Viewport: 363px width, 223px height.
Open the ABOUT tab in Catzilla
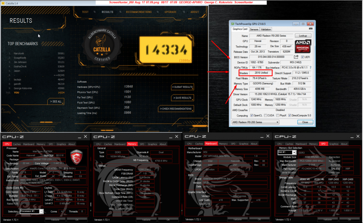[x=195, y=12]
